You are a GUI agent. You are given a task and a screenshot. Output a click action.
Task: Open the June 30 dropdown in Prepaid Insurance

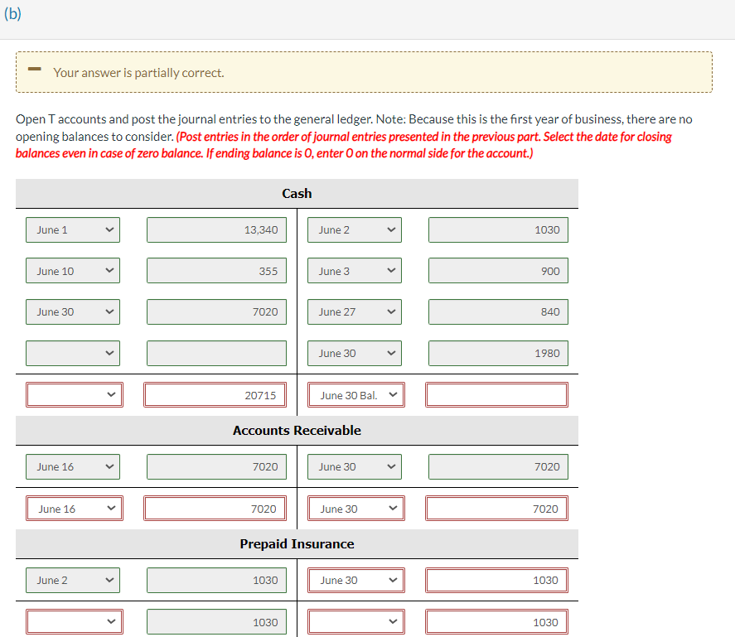pos(356,581)
